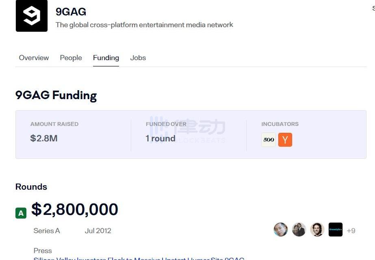This screenshot has width=375, height=260.
Task: Open the Jobs tab
Action: click(x=138, y=58)
